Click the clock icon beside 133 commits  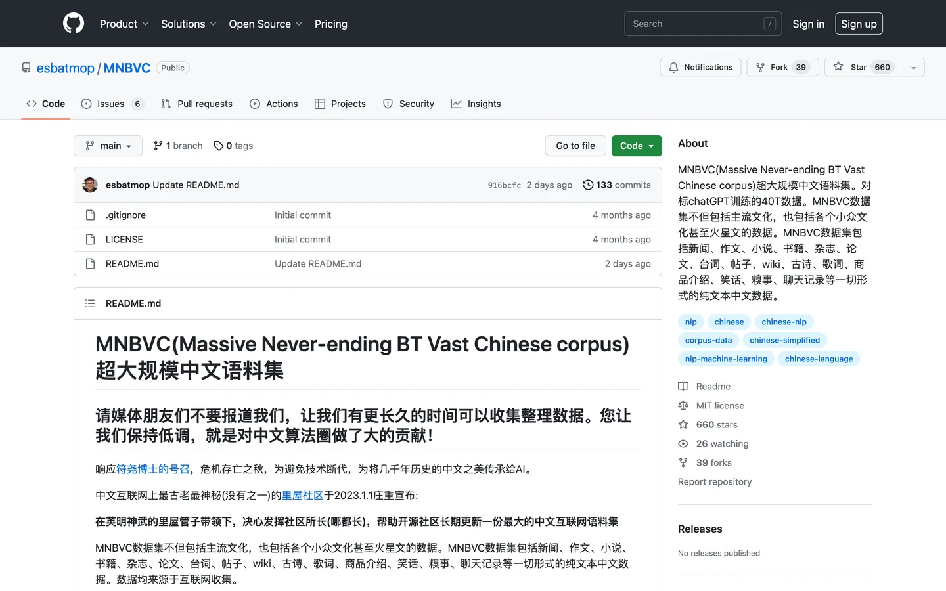[588, 185]
